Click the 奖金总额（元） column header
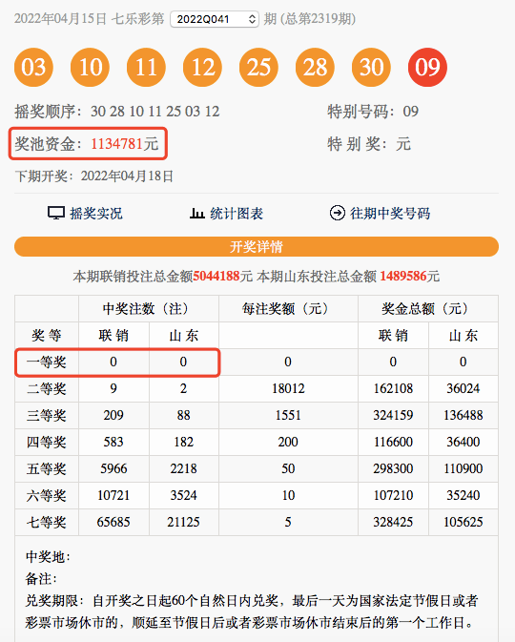 pos(428,309)
